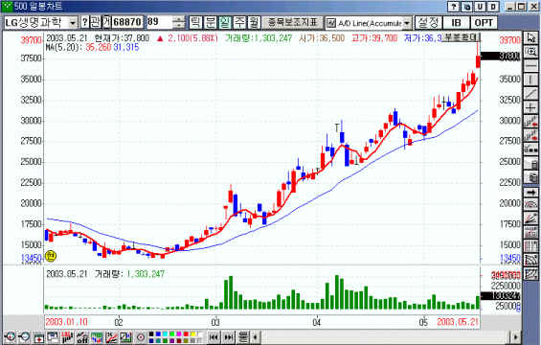Switch to minute (분) chart period
Image resolution: width=541 pixels, height=345 pixels.
pos(210,22)
